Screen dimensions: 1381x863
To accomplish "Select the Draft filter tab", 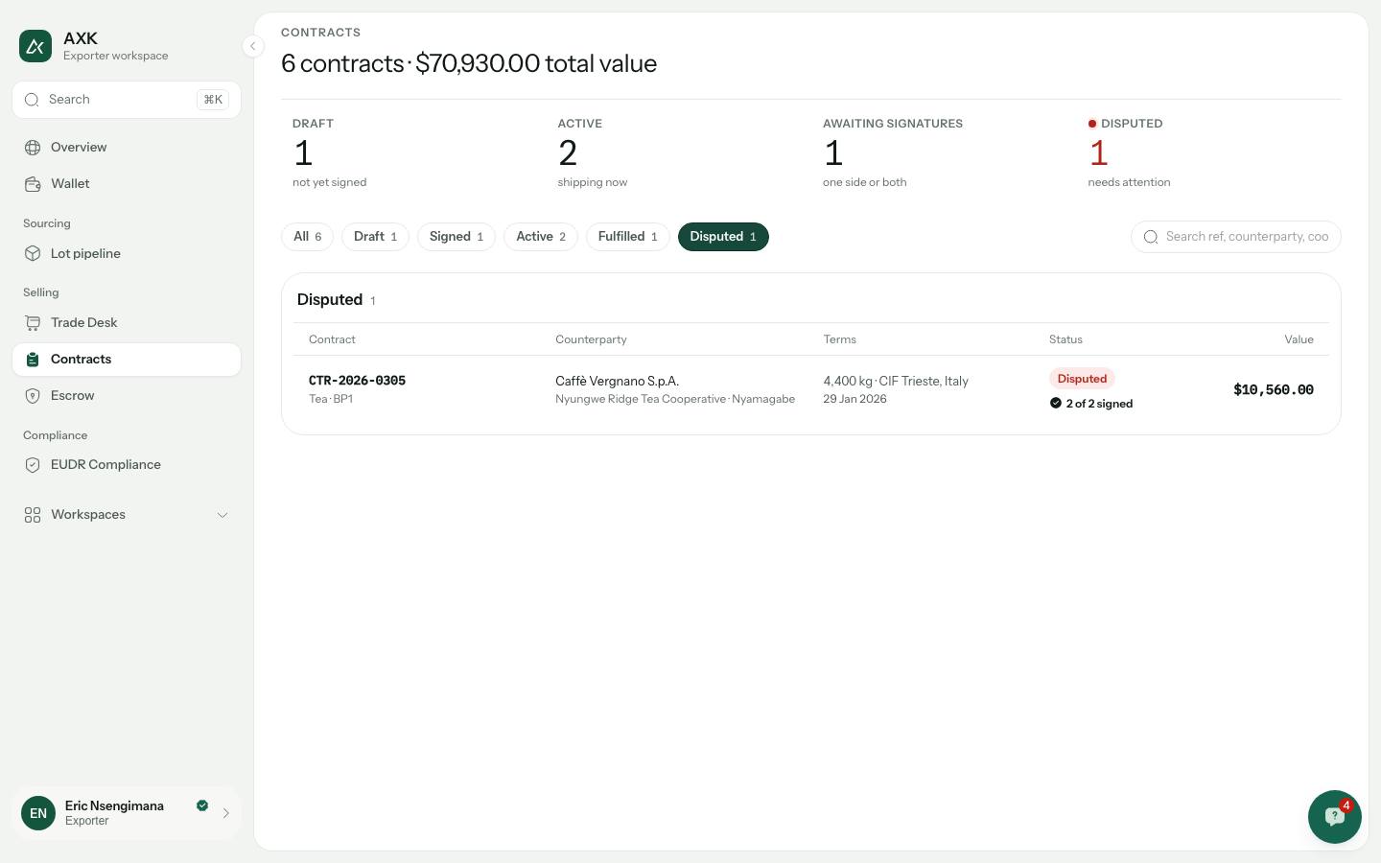I will coord(375,237).
